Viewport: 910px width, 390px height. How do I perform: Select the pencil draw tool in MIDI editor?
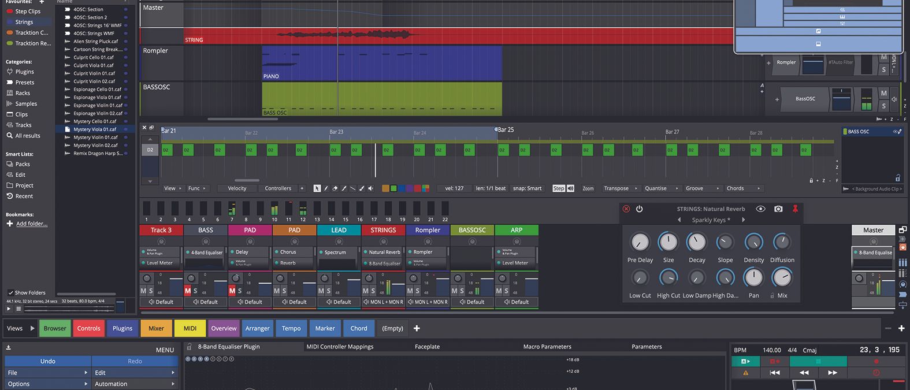[x=326, y=188]
